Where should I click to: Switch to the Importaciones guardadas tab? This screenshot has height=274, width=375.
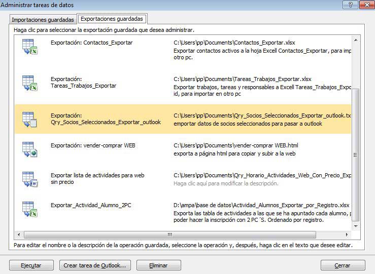(43, 20)
